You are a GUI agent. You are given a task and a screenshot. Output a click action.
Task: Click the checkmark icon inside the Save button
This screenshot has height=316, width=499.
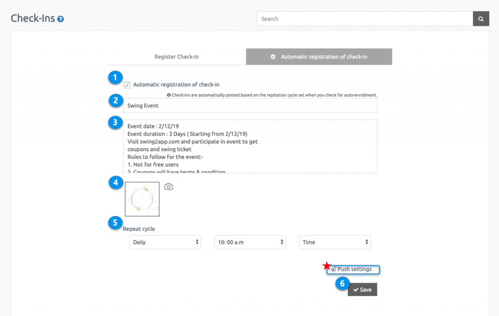[x=356, y=289]
